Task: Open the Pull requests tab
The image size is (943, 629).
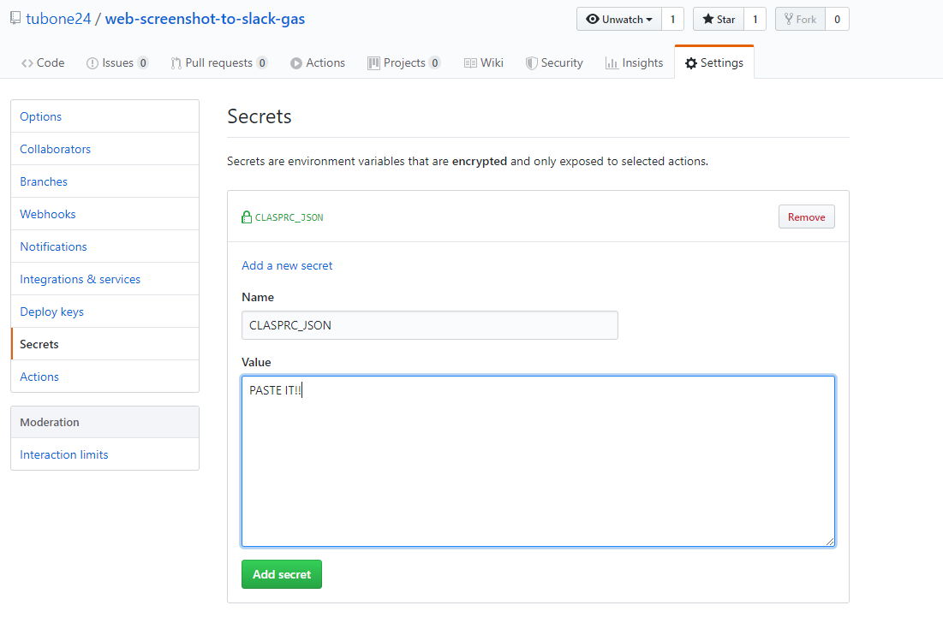Action: (x=219, y=62)
